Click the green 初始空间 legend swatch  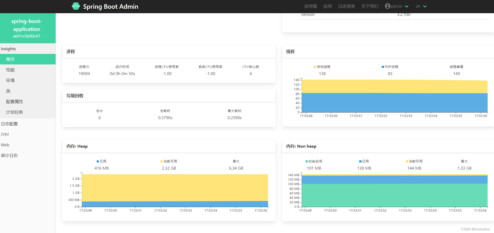tap(307, 161)
